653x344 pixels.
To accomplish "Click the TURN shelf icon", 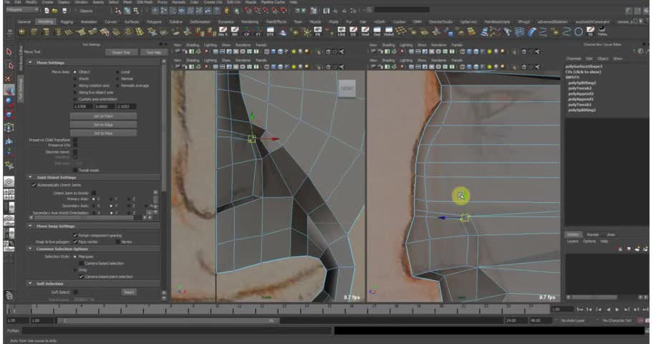I will coord(601,32).
